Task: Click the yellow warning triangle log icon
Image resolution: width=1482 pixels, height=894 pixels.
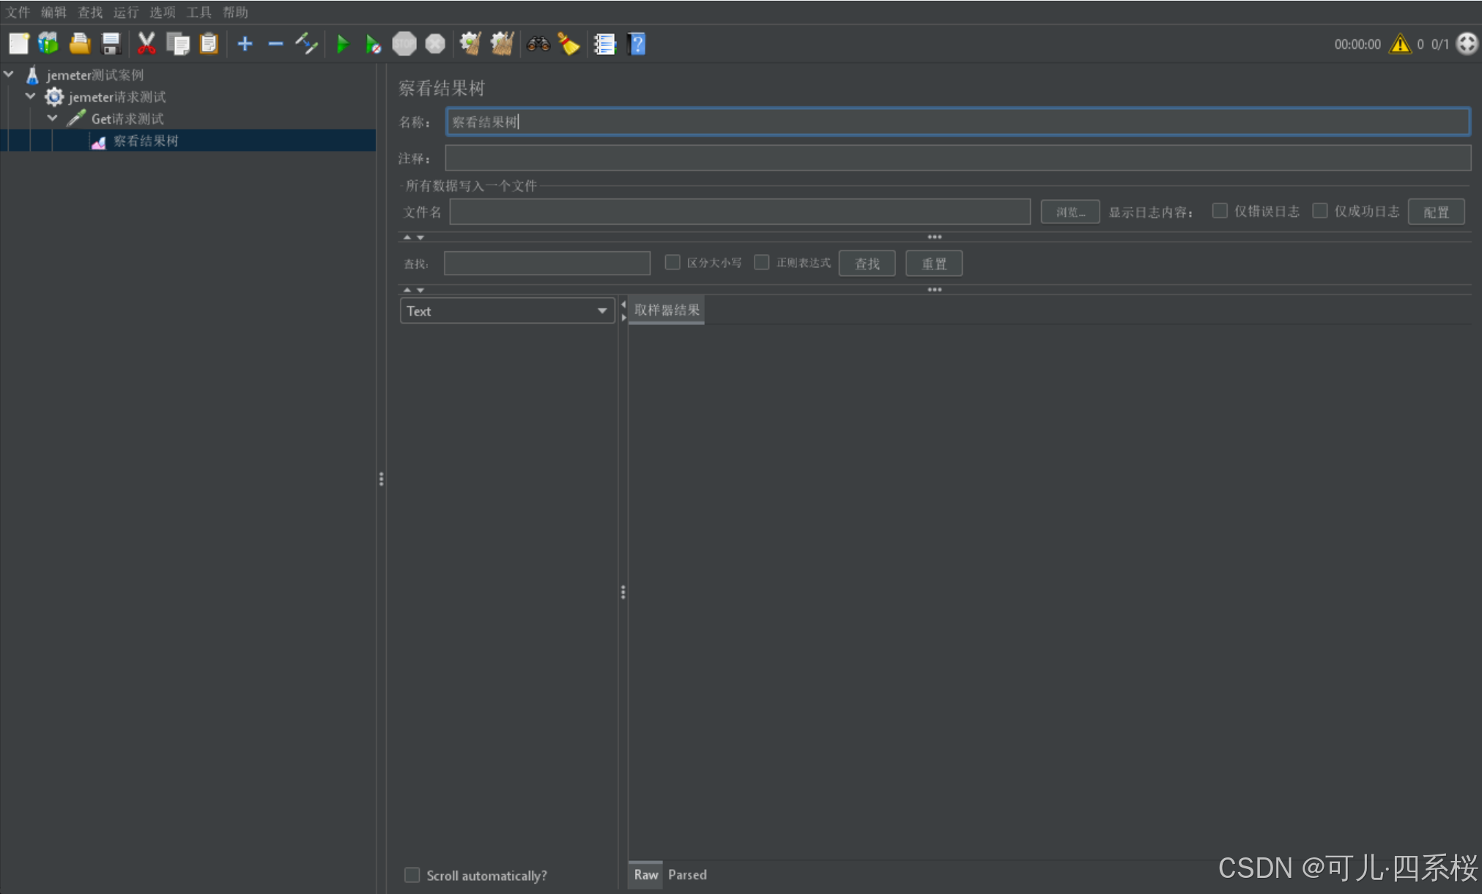Action: click(1400, 44)
